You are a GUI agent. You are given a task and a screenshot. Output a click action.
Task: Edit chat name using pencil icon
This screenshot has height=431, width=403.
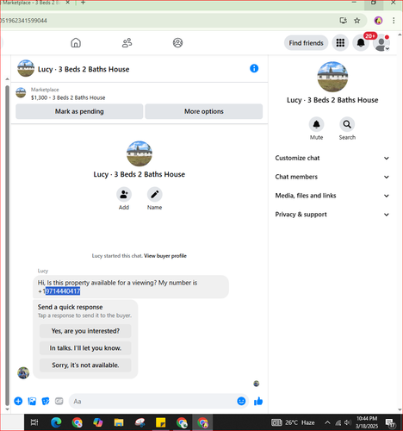[154, 195]
